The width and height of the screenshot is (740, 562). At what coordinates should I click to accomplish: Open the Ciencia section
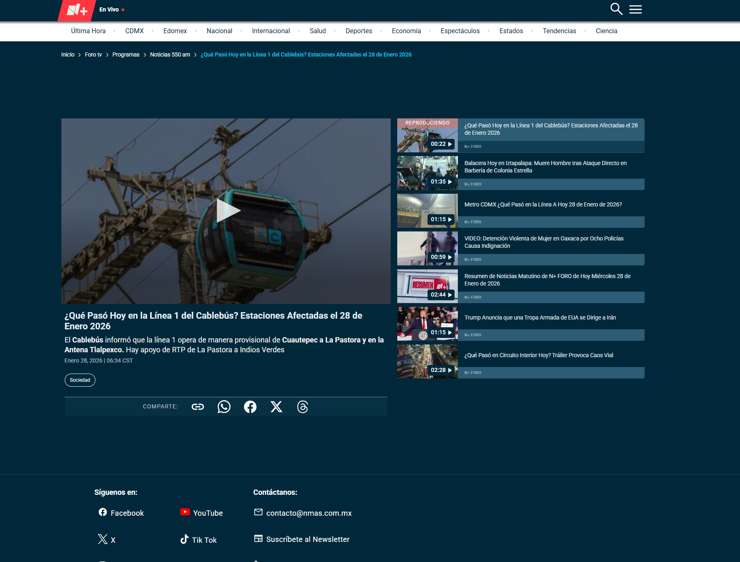(x=606, y=31)
